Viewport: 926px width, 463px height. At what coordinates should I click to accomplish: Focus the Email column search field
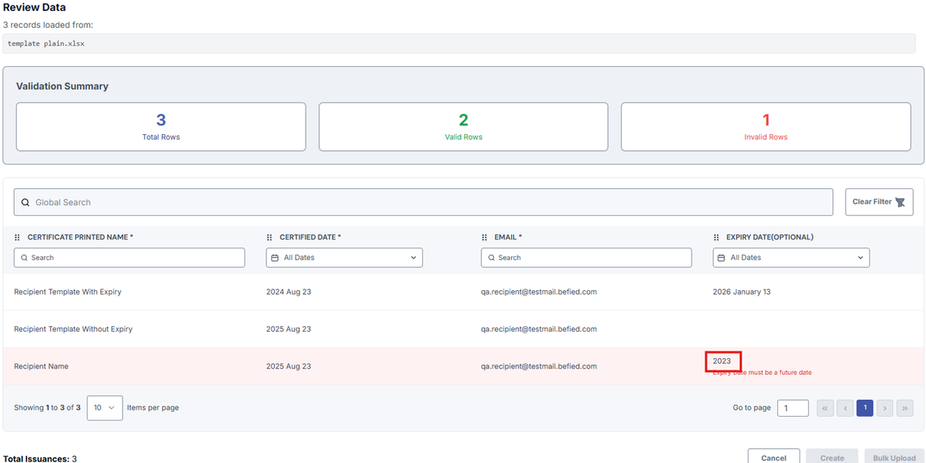[x=586, y=258]
